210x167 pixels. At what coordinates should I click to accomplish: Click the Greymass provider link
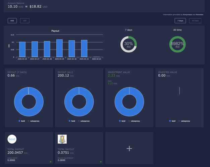click(x=188, y=15)
